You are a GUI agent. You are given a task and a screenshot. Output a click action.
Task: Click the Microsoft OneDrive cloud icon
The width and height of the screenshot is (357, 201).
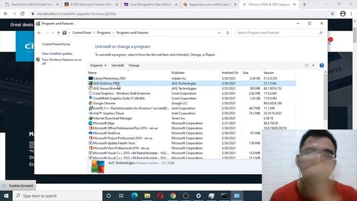[90, 133]
